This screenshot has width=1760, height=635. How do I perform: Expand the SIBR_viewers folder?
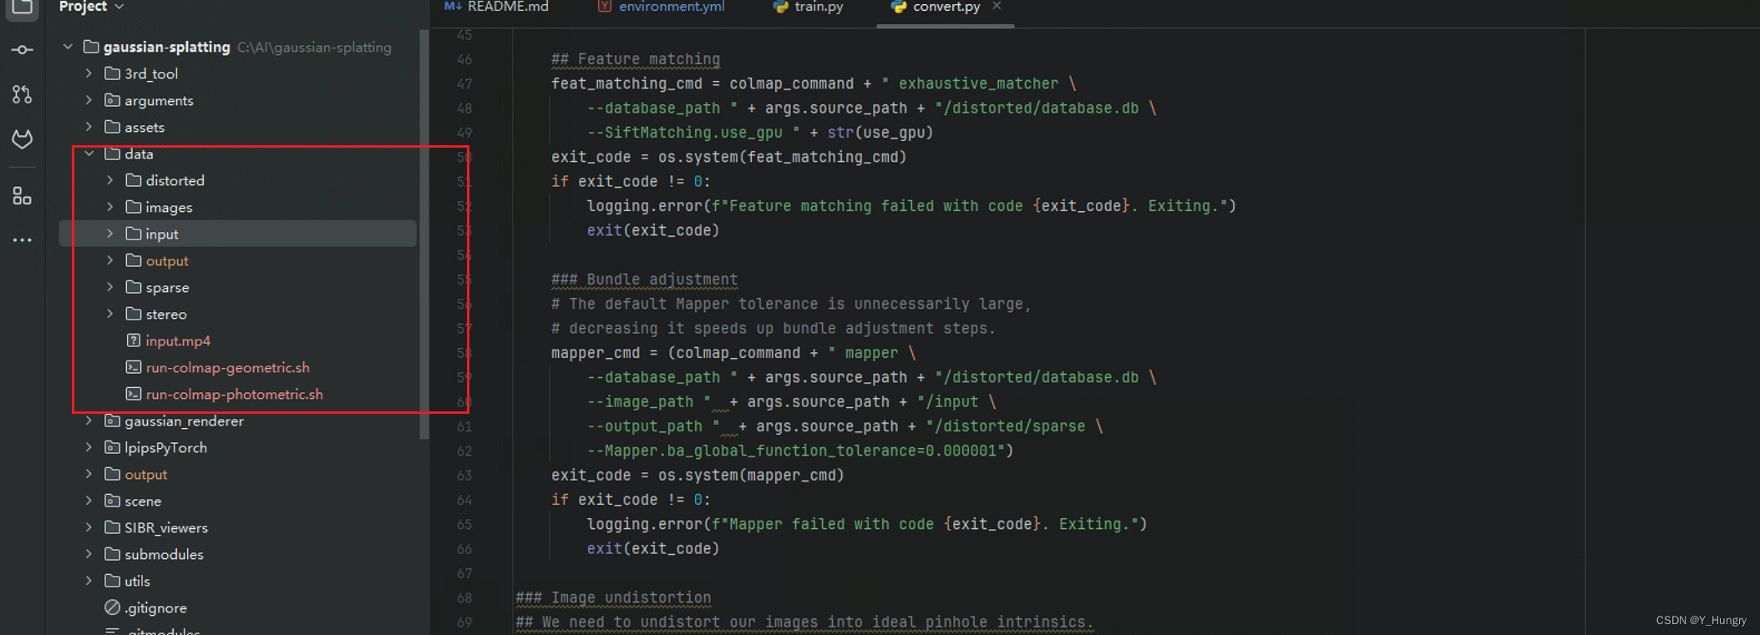tap(89, 527)
